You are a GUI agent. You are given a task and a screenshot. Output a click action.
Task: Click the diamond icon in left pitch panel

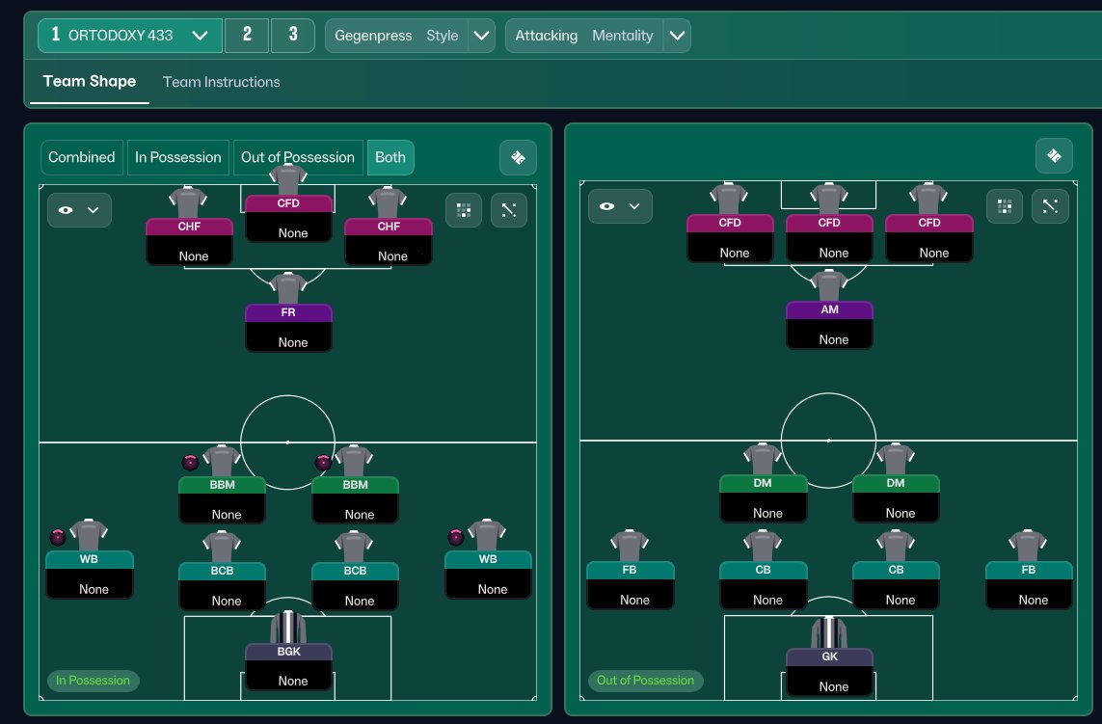(x=518, y=157)
